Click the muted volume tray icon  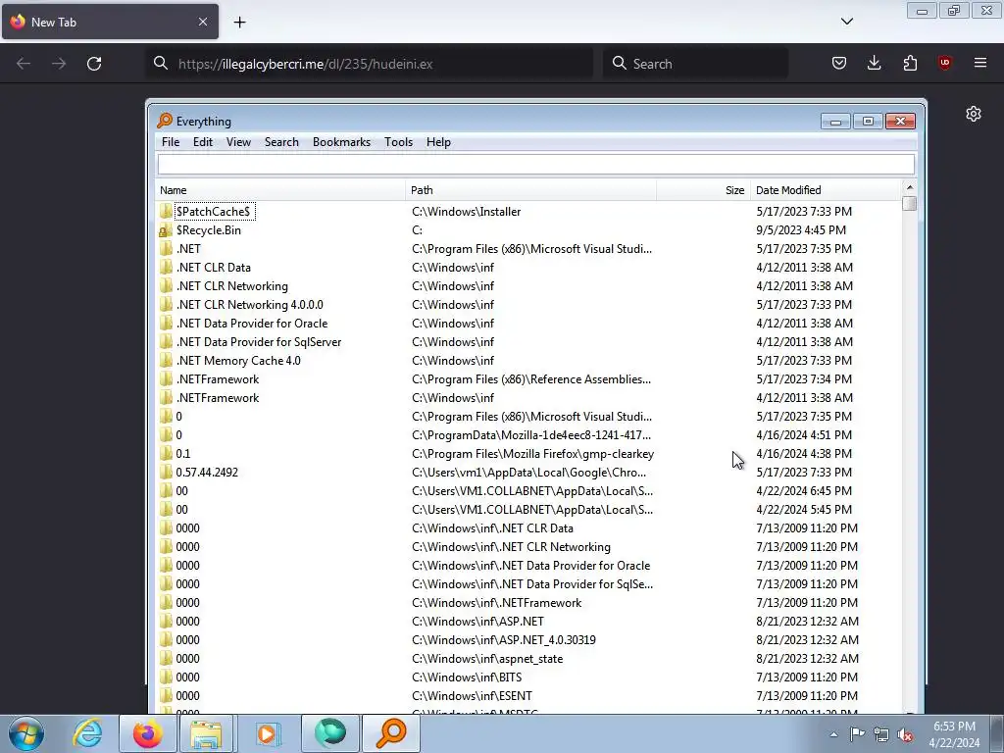pyautogui.click(x=905, y=734)
